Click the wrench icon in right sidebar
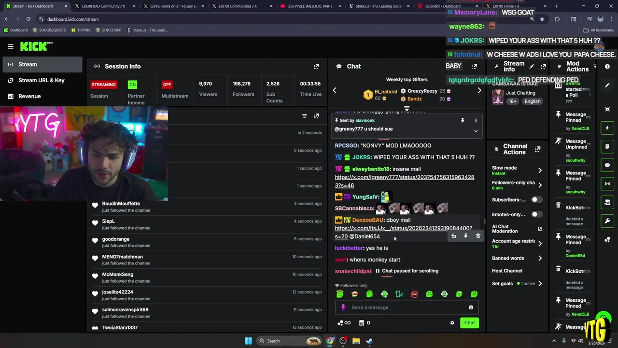 (x=607, y=221)
